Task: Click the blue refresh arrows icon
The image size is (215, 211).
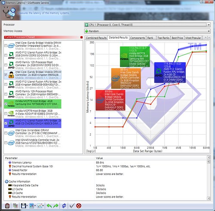Action: click(x=64, y=206)
